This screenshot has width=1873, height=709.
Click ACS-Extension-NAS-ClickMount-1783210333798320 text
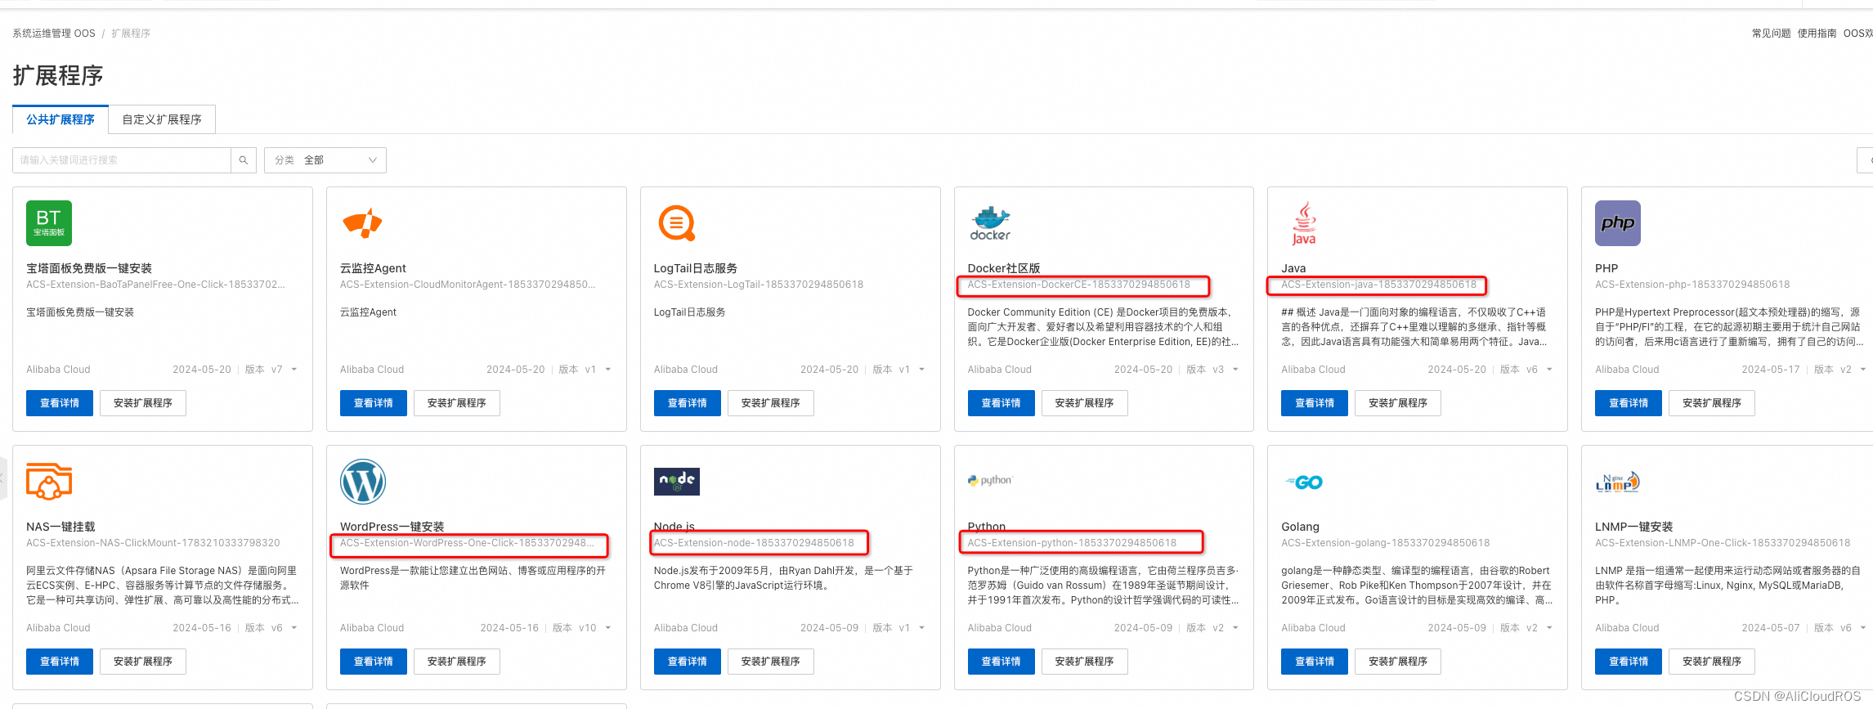tap(153, 543)
